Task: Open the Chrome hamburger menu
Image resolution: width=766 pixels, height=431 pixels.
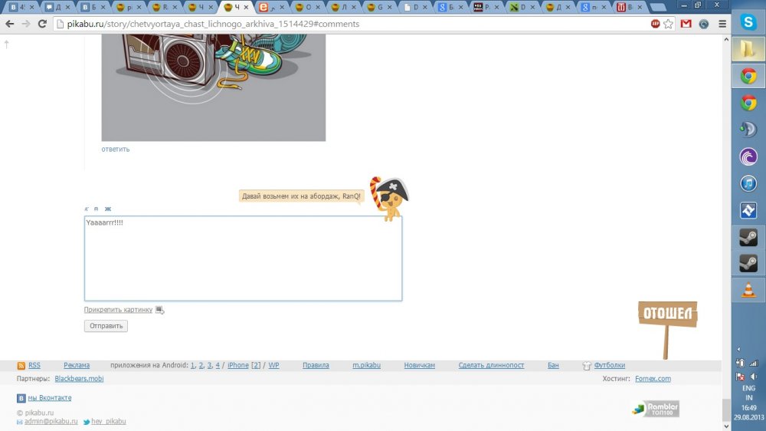Action: click(x=722, y=24)
